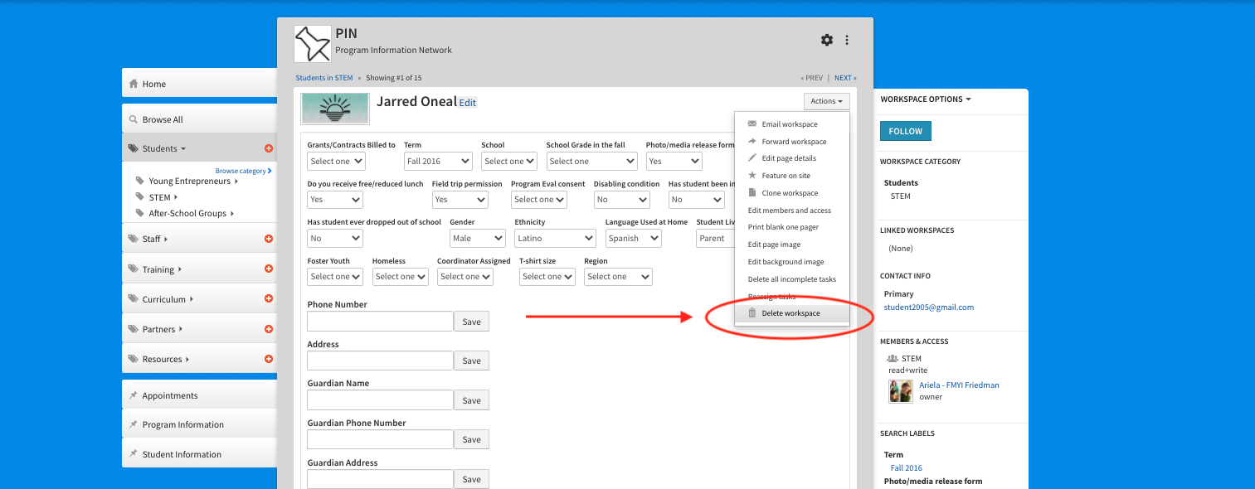
Task: Click the pencil icon for Edit page details
Action: point(752,157)
